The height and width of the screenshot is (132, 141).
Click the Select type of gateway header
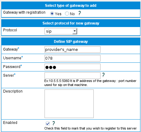point(71,6)
